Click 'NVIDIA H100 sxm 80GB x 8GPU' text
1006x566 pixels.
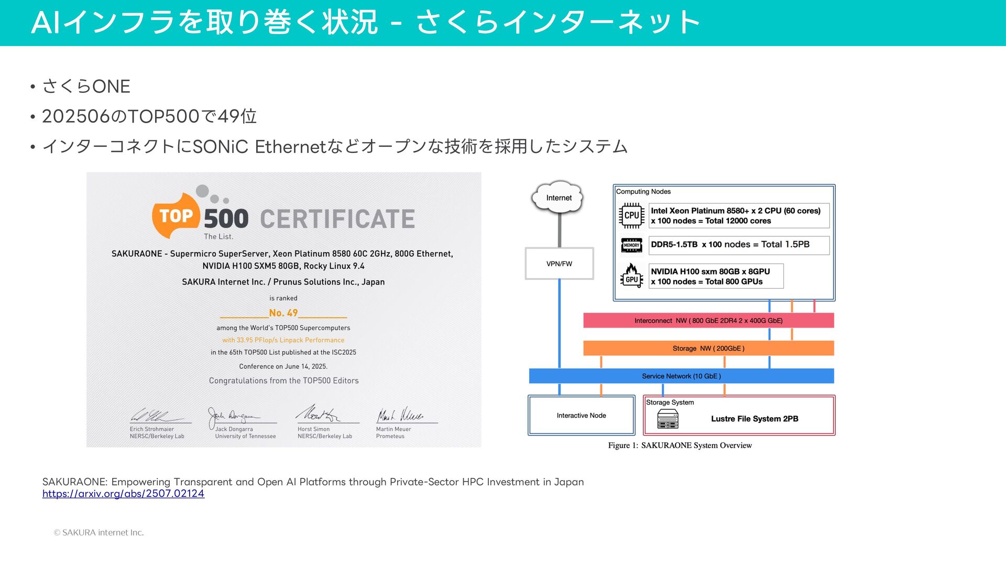coord(710,271)
